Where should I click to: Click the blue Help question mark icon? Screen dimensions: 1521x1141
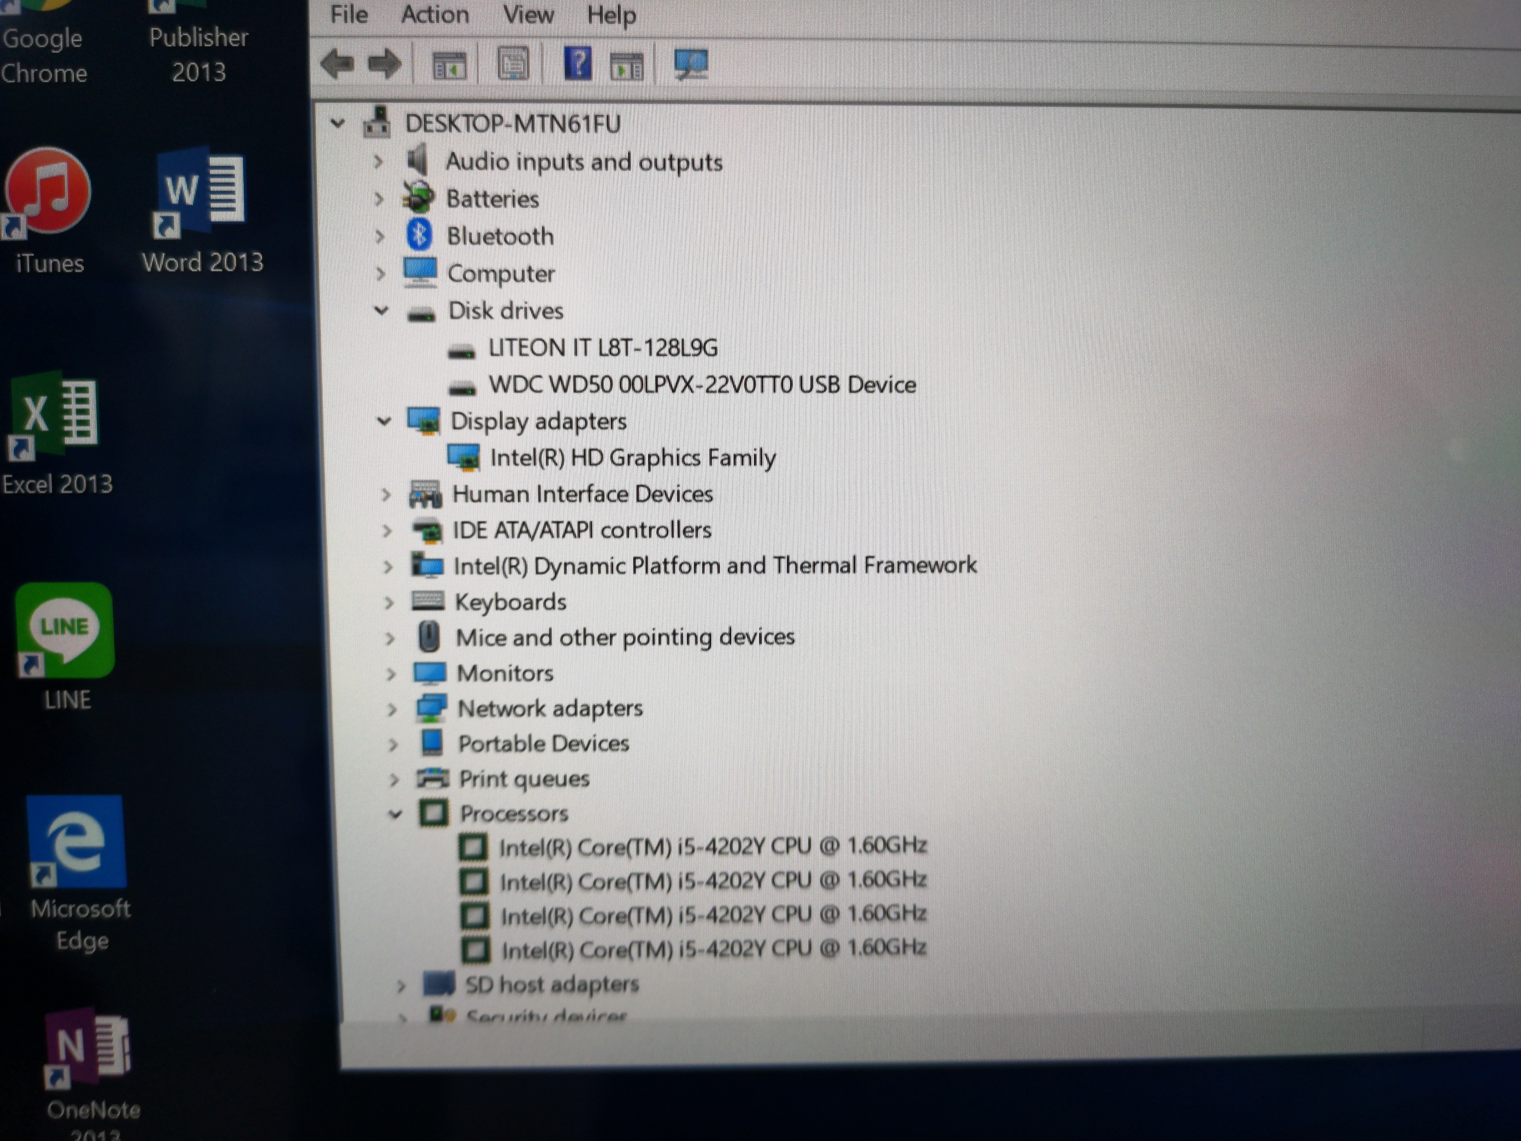577,64
